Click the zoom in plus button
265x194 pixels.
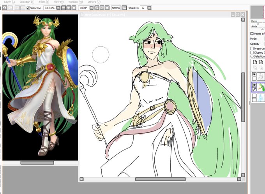pos(69,8)
